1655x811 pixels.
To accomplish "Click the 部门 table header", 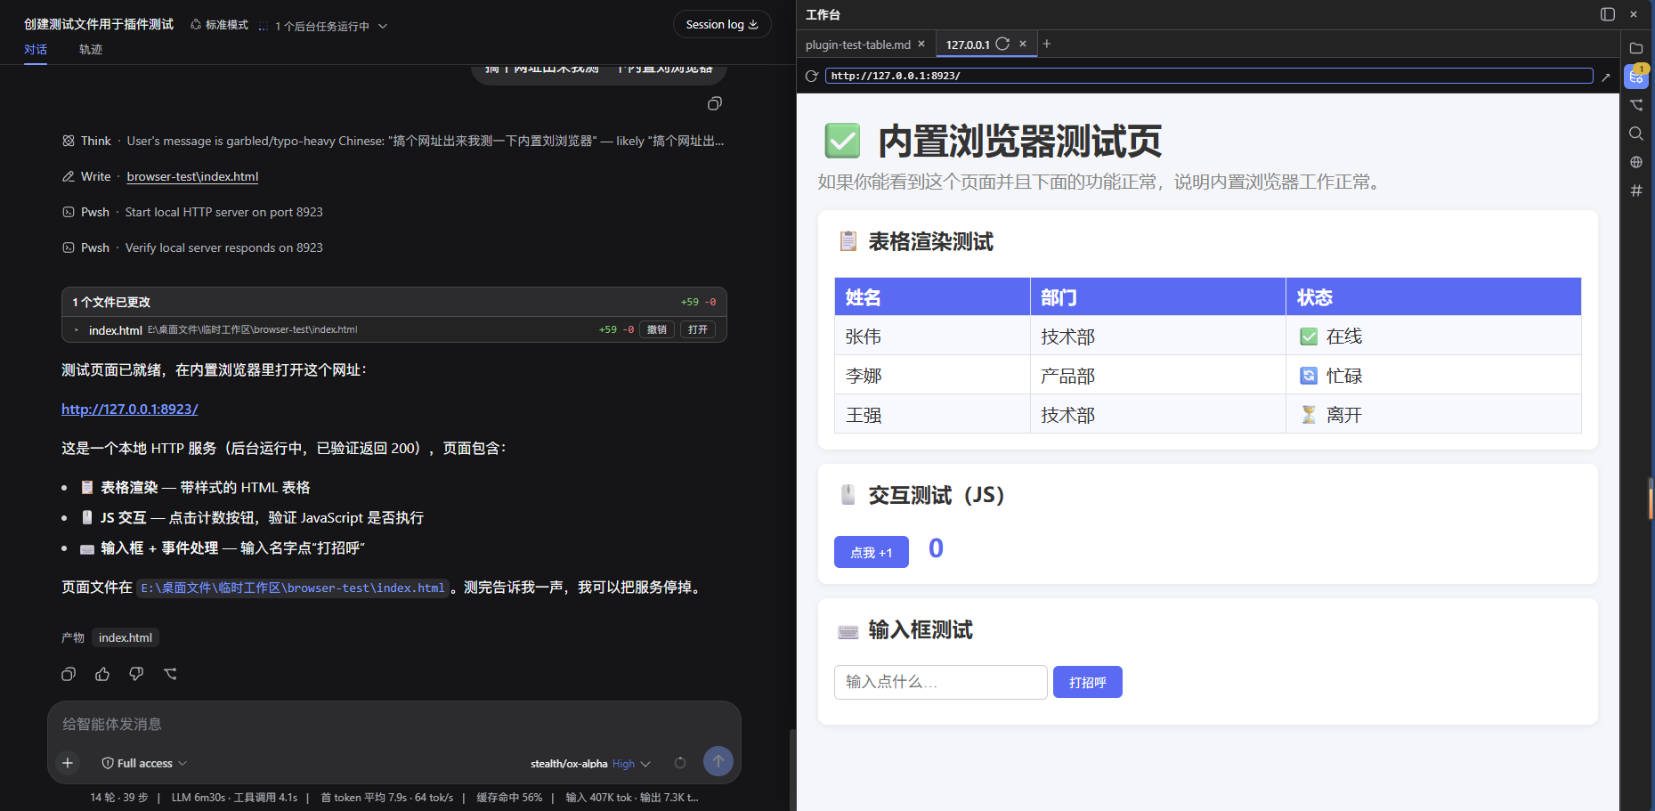I will pos(1158,297).
